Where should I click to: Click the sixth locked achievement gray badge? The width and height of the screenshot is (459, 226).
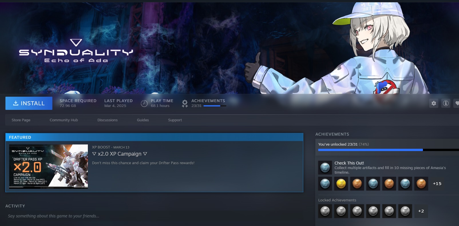(405, 211)
